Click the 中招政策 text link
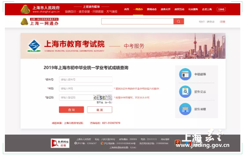 click(200, 74)
